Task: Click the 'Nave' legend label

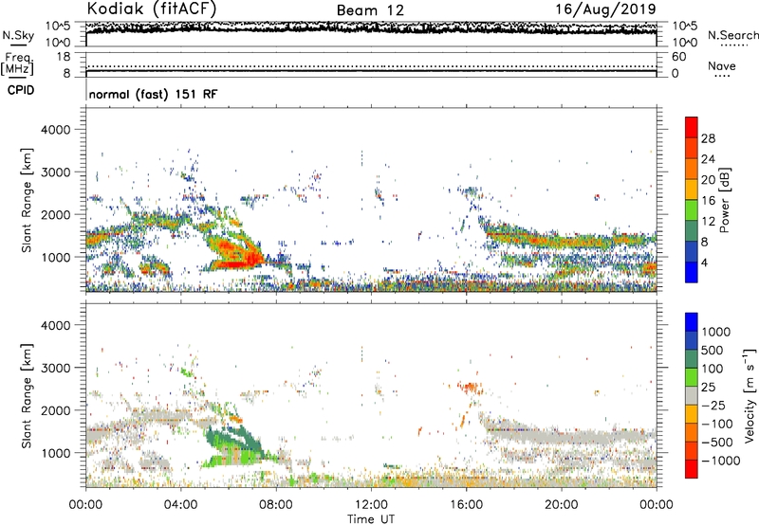Action: [722, 65]
